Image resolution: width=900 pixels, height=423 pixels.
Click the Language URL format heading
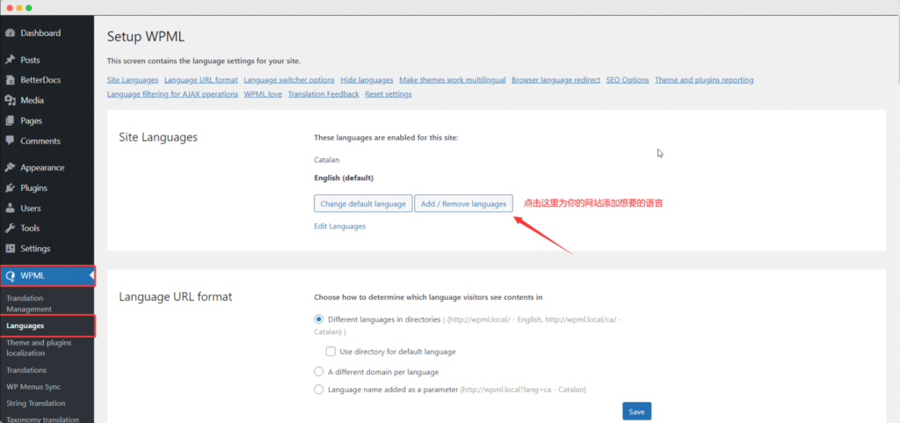pyautogui.click(x=176, y=296)
